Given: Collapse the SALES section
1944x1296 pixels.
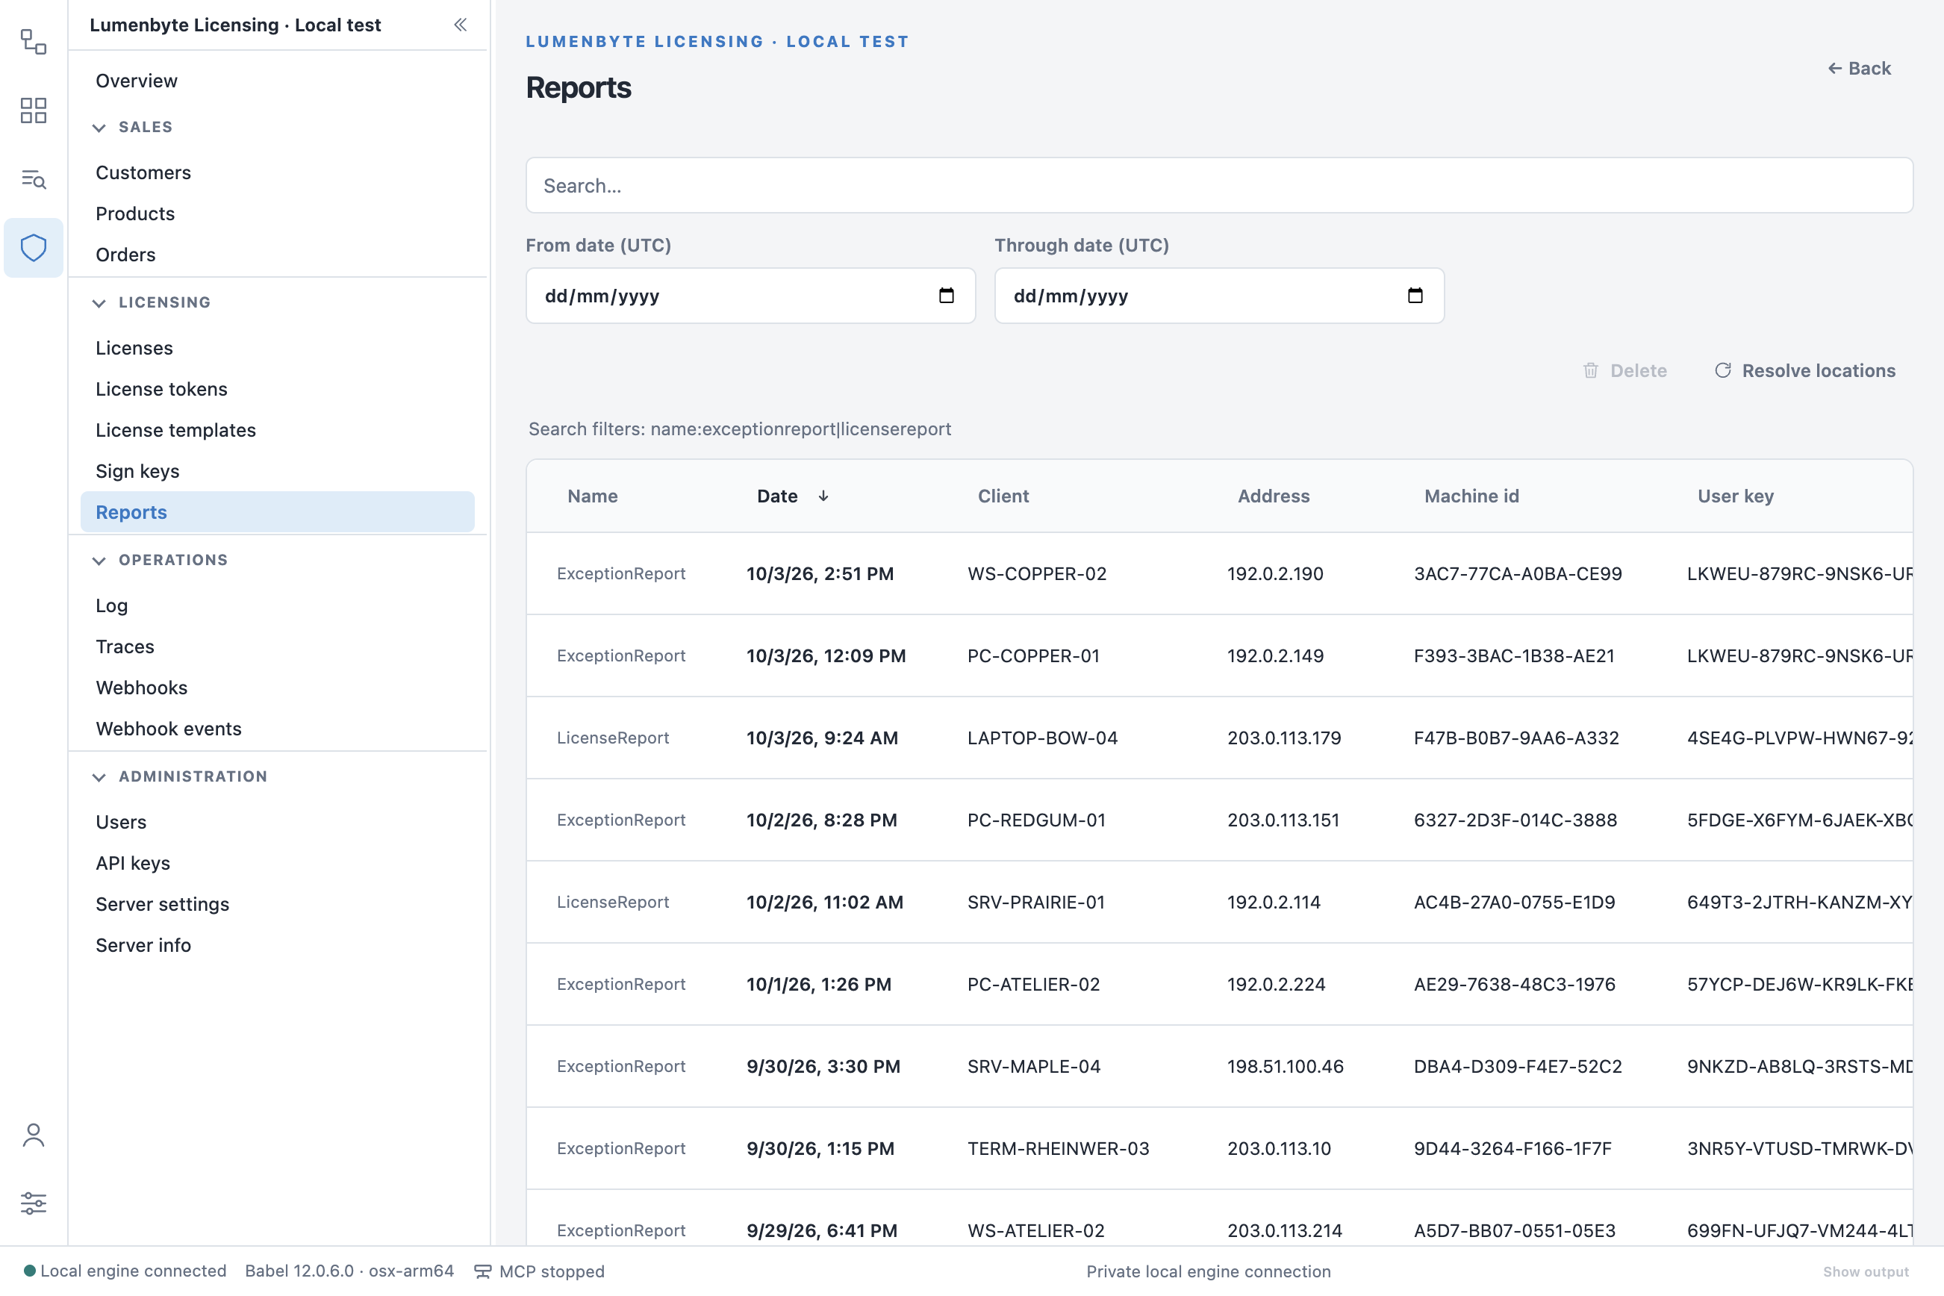Looking at the screenshot, I should (99, 127).
